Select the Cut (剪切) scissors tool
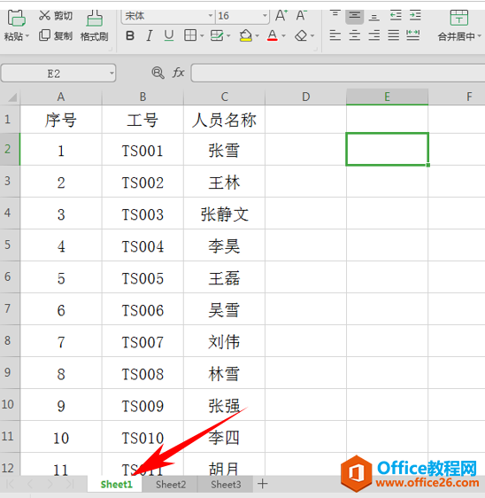Screen dimensions: 485x498 coord(45,15)
